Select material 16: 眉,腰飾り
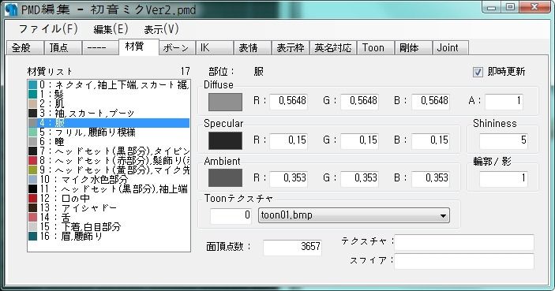Screen dimensions: 555x291 (x=109, y=236)
